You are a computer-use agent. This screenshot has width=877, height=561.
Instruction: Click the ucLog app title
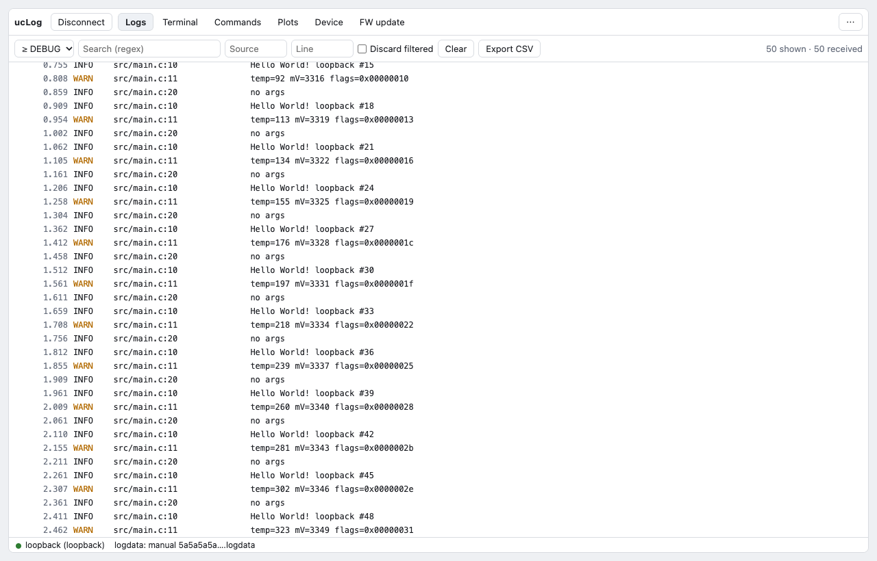pos(28,22)
